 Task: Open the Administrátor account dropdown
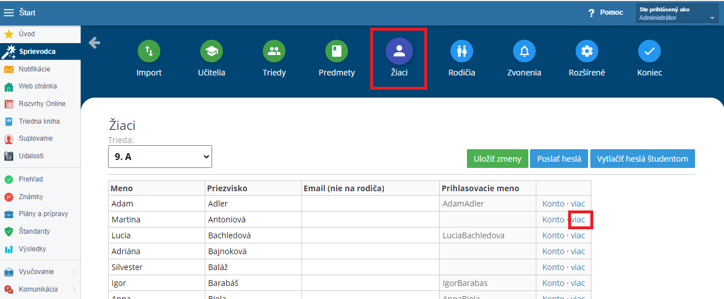[x=677, y=14]
